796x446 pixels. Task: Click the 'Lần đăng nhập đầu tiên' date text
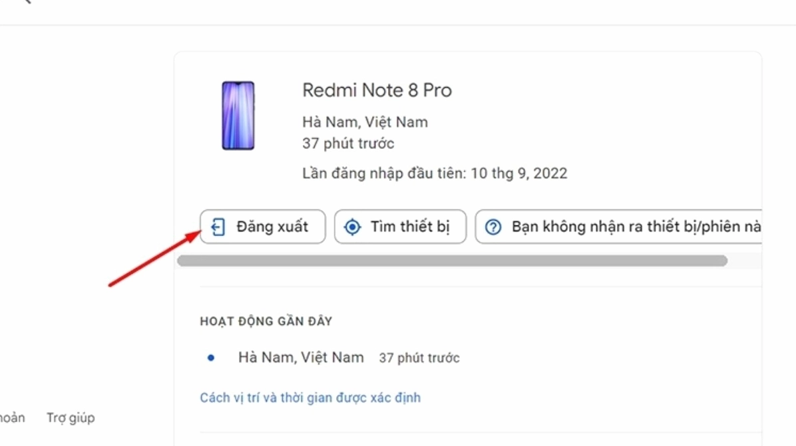click(434, 173)
